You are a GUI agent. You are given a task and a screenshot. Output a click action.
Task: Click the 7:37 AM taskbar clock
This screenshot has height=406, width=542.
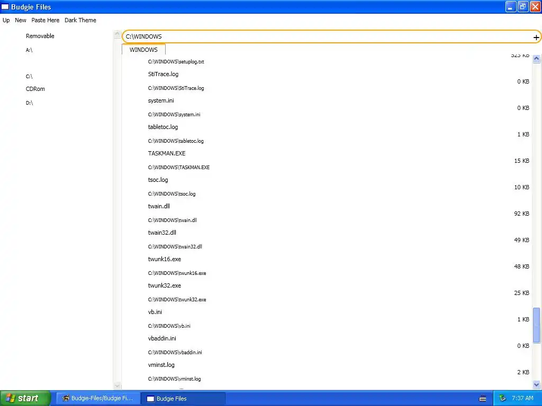(522, 398)
